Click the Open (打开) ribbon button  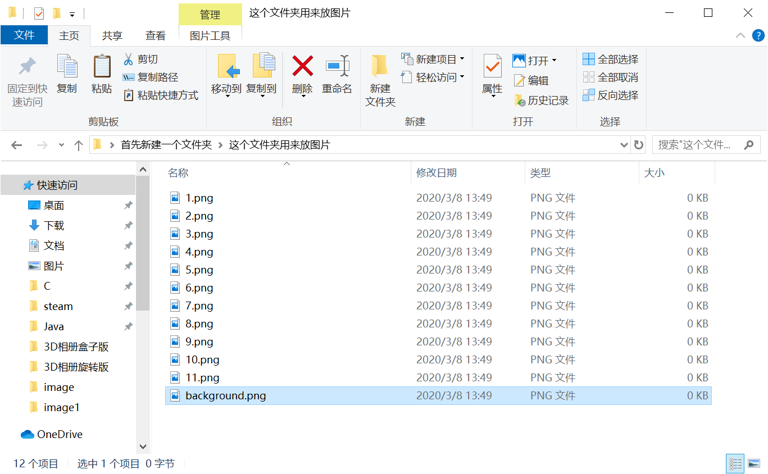[534, 60]
